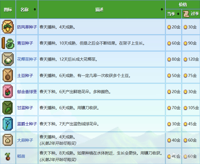
Task: Click the potato seeds packet icon
Action: 8,75
